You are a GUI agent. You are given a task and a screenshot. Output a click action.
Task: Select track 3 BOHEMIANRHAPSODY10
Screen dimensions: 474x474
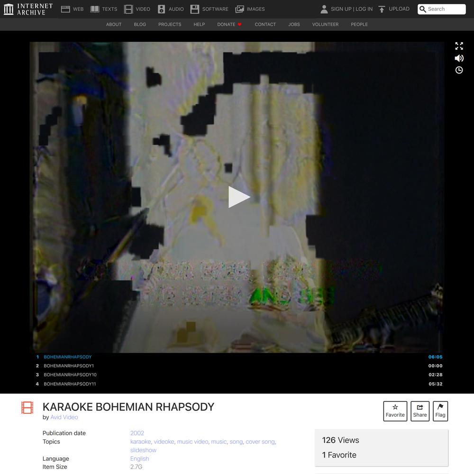[x=239, y=375]
